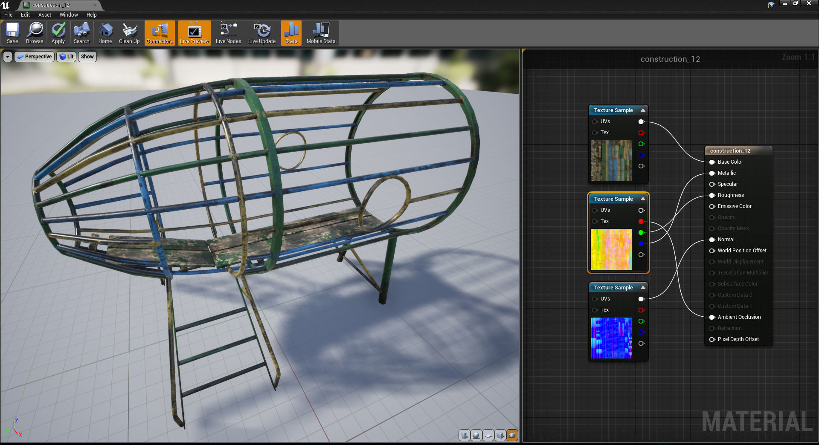Toggle the Connectors toolbar option
Viewport: 819px width, 445px height.
(x=160, y=33)
